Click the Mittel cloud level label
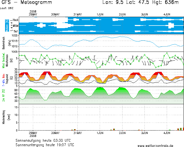 [x=16, y=26]
